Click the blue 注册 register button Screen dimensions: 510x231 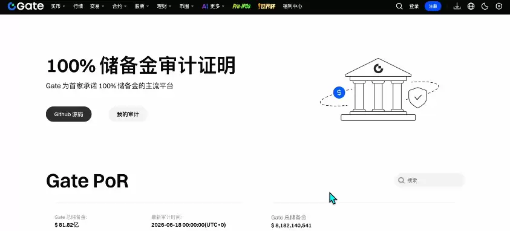click(x=433, y=6)
